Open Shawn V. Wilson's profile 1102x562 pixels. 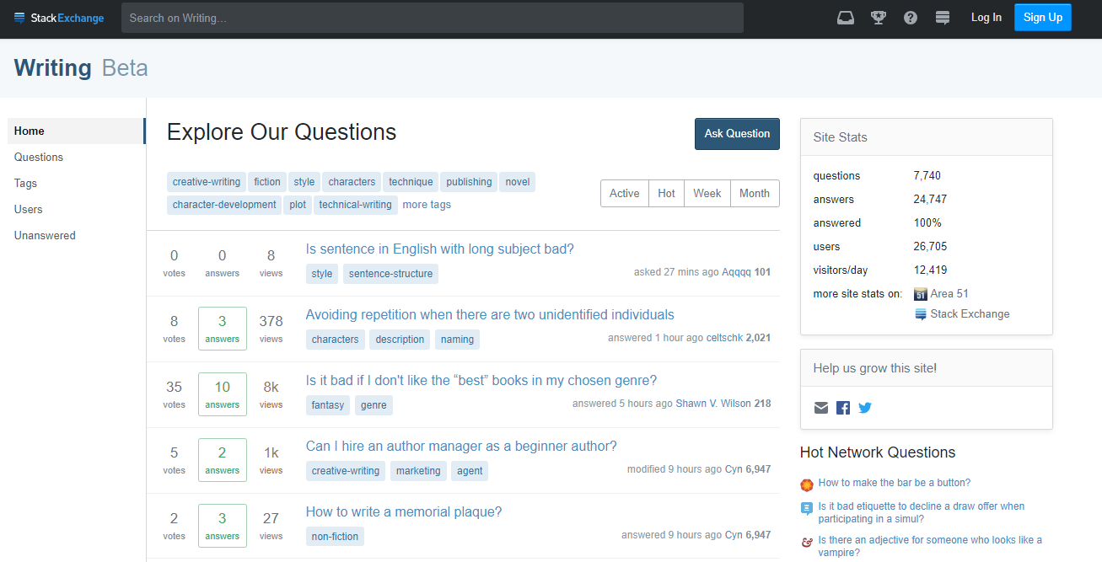[713, 404]
